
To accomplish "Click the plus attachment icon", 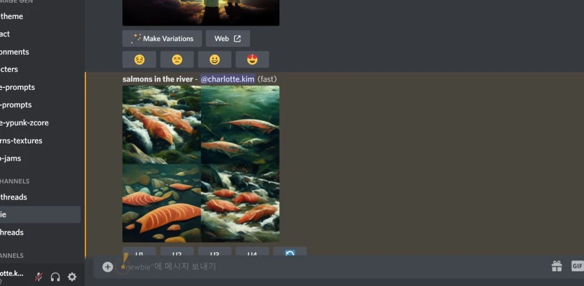I will [108, 267].
